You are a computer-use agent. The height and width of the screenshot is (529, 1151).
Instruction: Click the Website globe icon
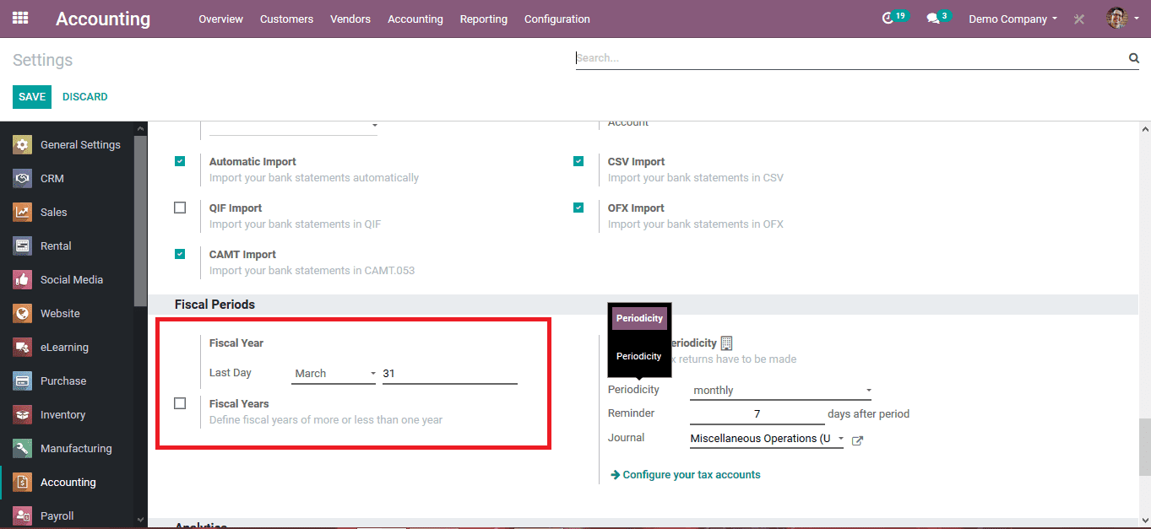(22, 313)
